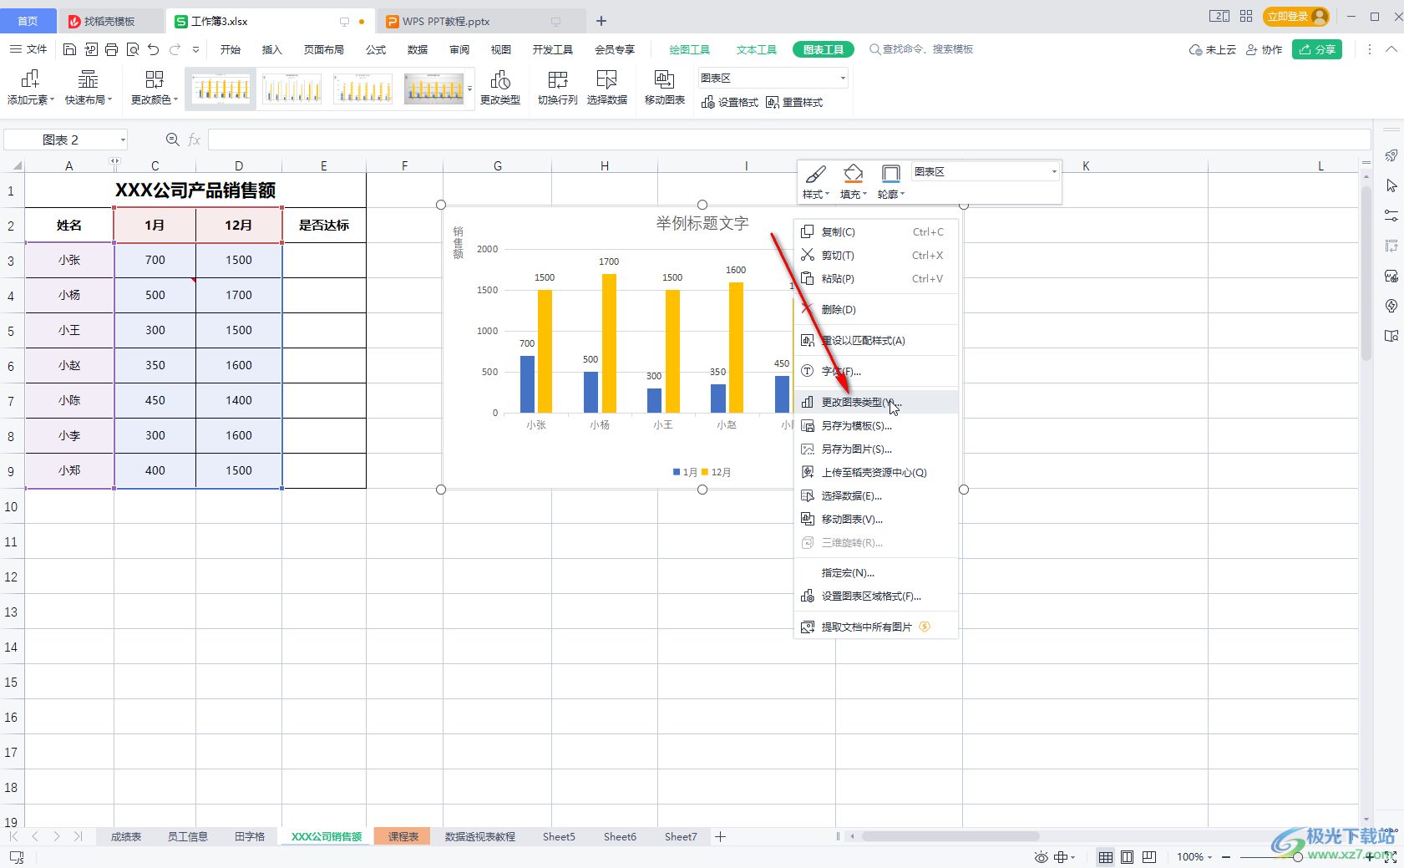The image size is (1404, 868).
Task: Click header cell 是否达标
Action: 324,225
